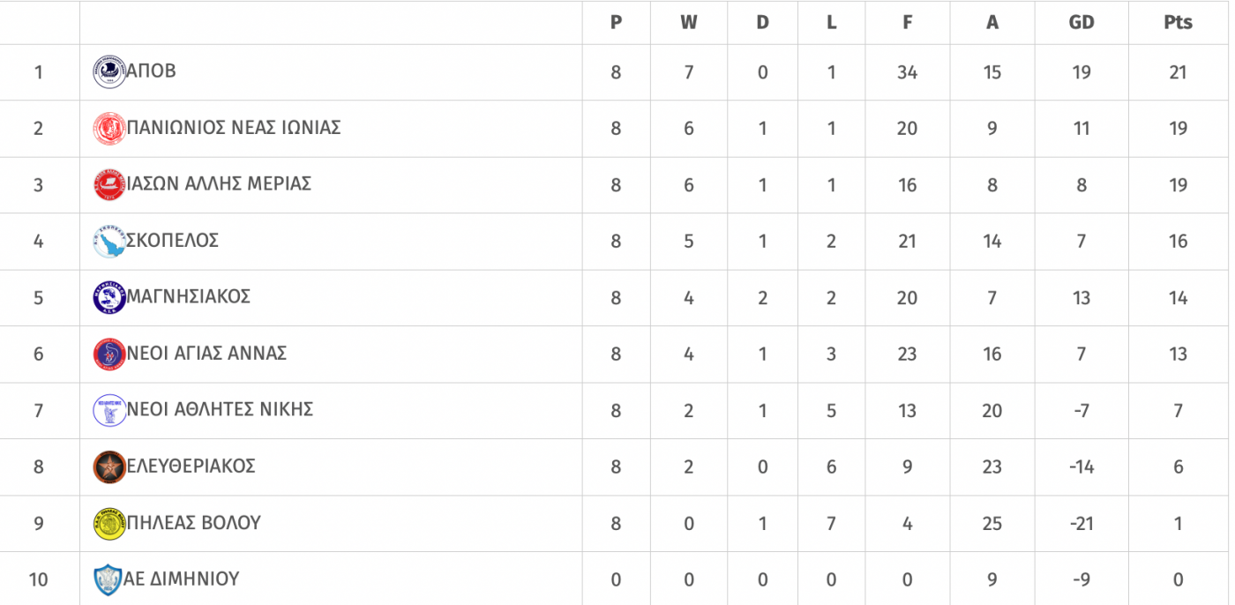Open the ΕΛΕΥΘΕΡΙΑΚΟΣ team name link
1235x605 pixels.
191,466
